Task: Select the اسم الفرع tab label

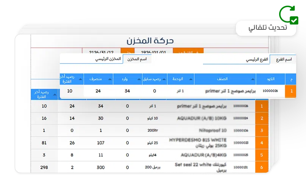Action: [x=284, y=60]
